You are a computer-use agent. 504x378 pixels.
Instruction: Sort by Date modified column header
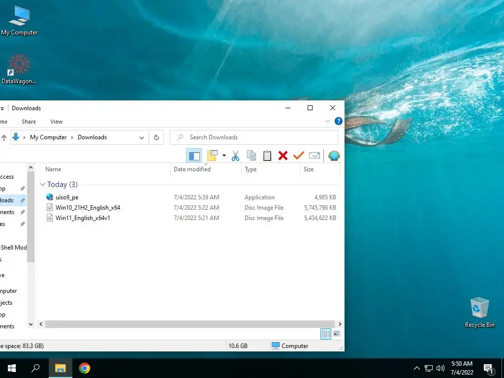(x=192, y=169)
